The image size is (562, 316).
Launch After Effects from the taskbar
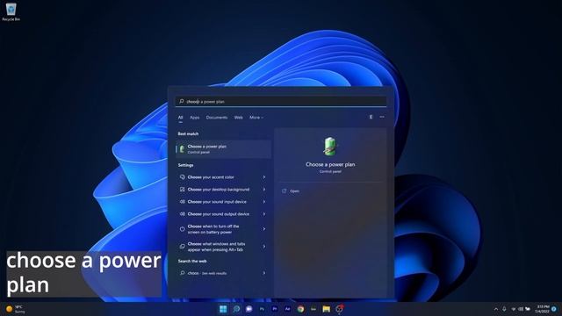click(x=287, y=309)
